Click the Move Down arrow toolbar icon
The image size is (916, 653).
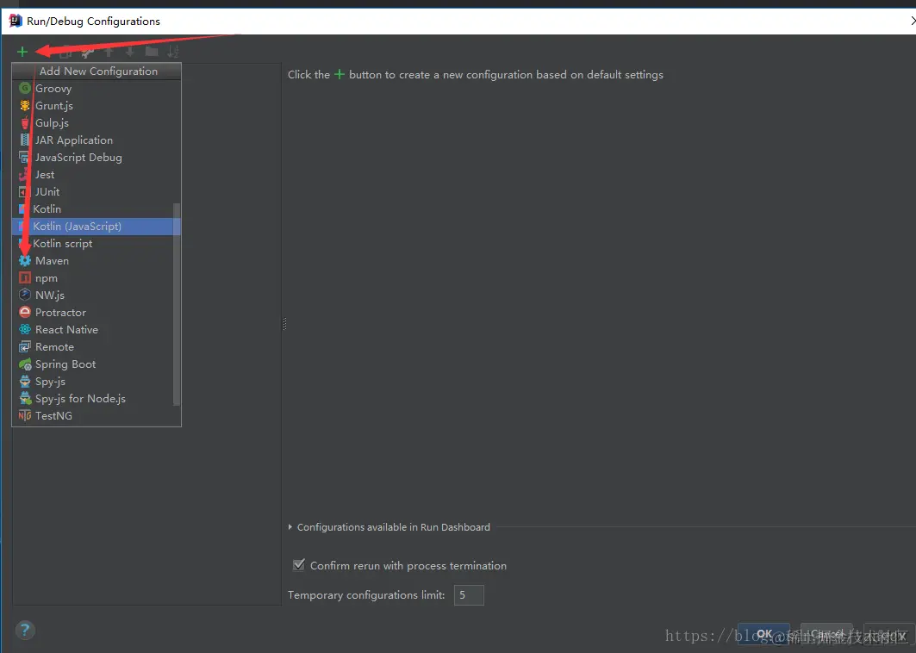coord(130,52)
